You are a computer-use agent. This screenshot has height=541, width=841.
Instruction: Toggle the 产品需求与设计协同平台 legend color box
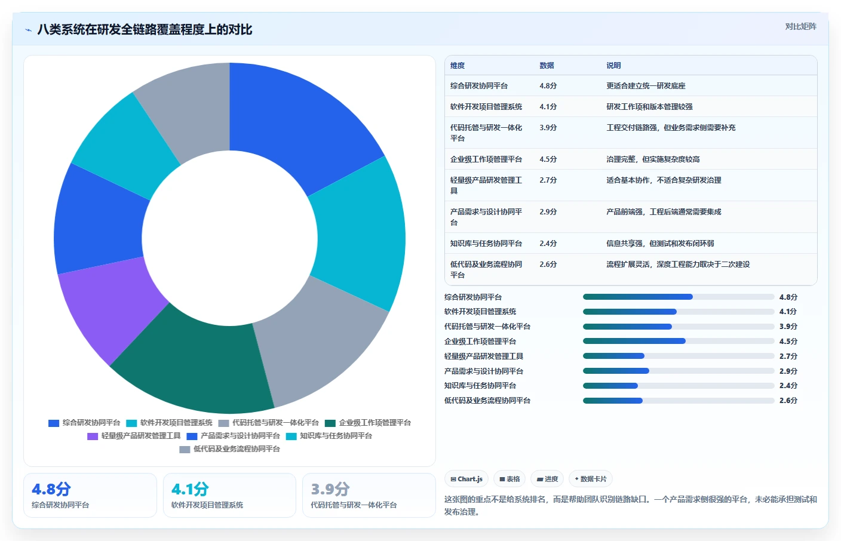point(192,436)
